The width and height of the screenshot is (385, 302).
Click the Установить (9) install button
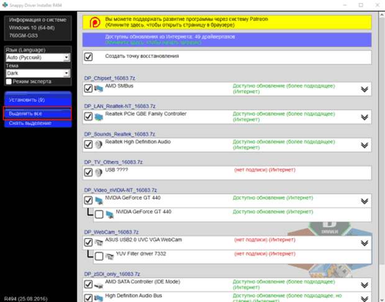(x=38, y=99)
